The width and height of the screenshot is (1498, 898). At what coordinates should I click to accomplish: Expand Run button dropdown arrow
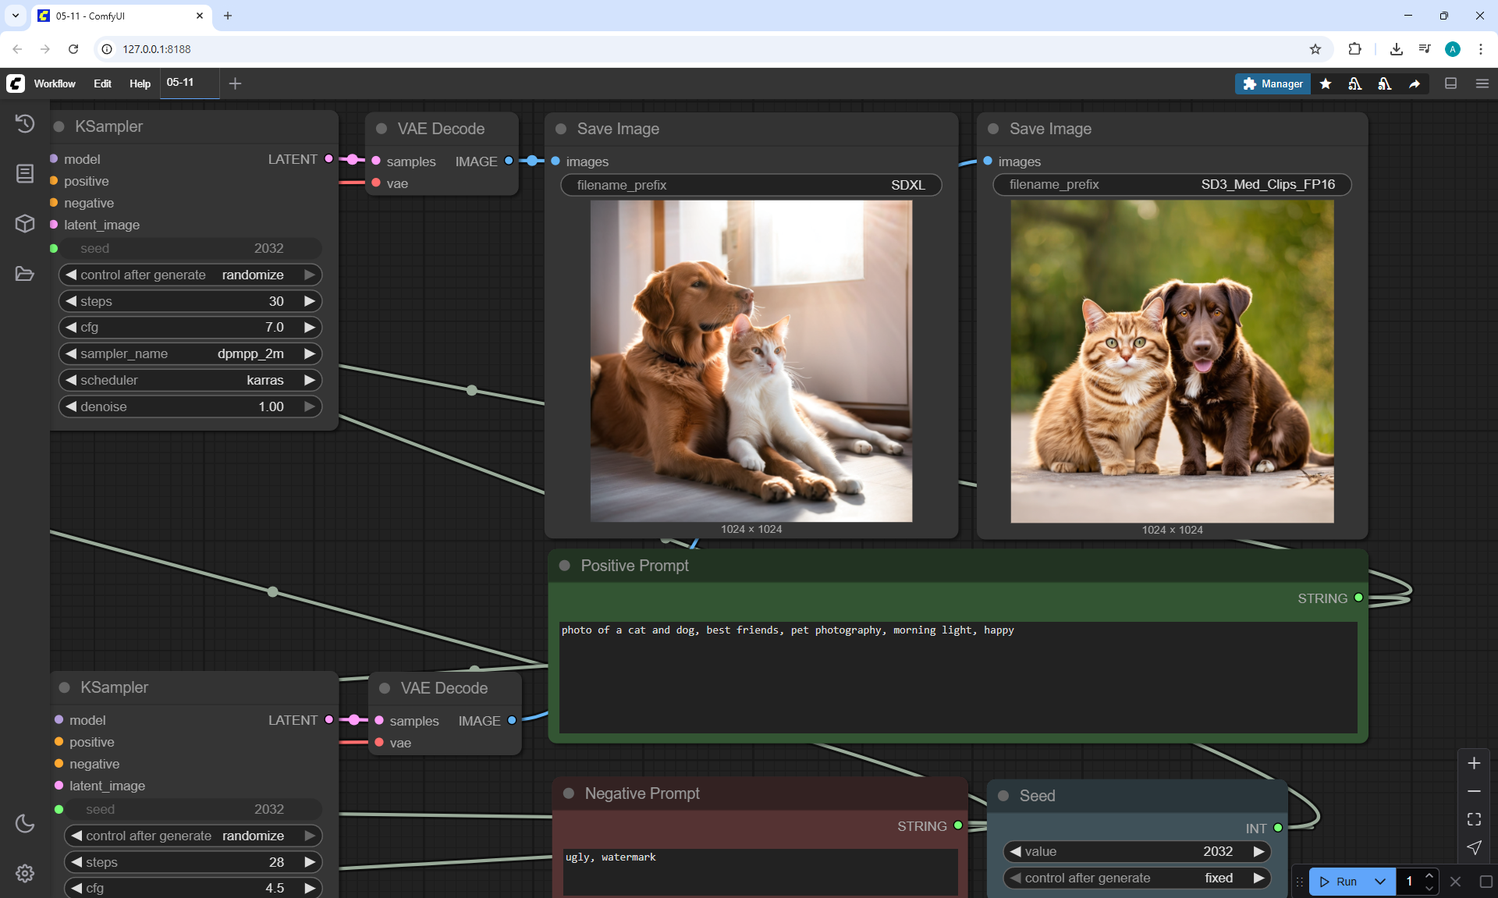click(x=1379, y=882)
